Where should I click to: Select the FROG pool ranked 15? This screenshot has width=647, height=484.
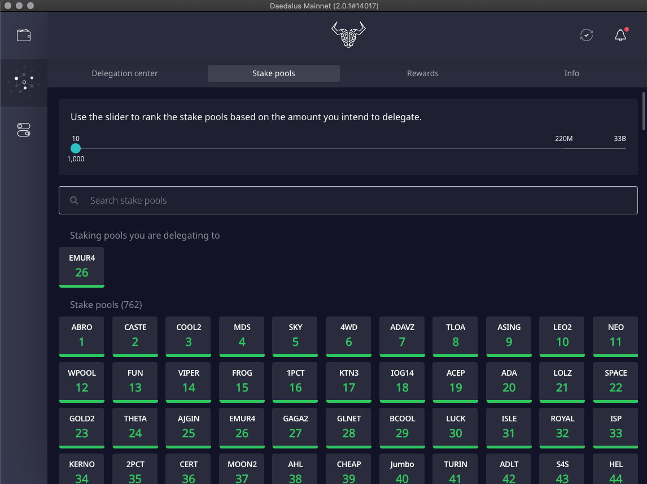[242, 382]
